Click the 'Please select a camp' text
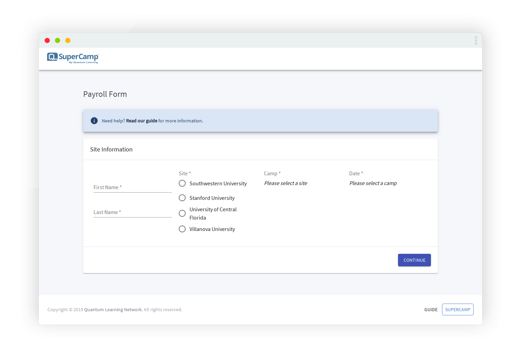This screenshot has width=521, height=352. pyautogui.click(x=373, y=183)
